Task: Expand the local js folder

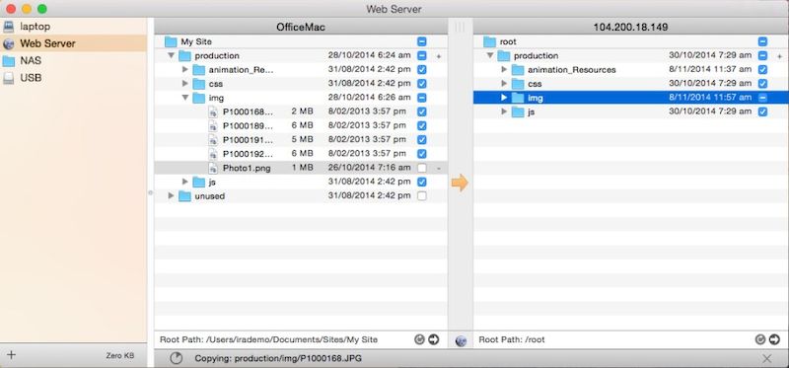Action: click(185, 182)
